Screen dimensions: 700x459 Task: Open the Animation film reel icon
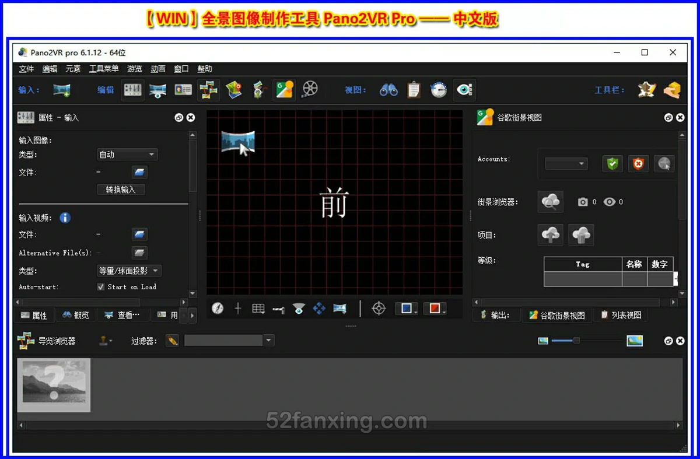[x=310, y=89]
